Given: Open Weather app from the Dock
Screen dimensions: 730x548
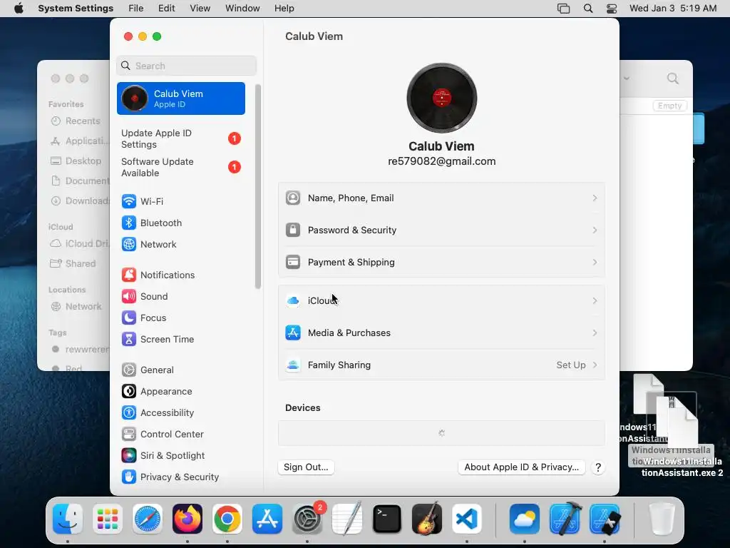Looking at the screenshot, I should 525,519.
